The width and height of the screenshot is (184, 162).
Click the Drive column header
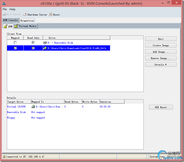point(77,38)
